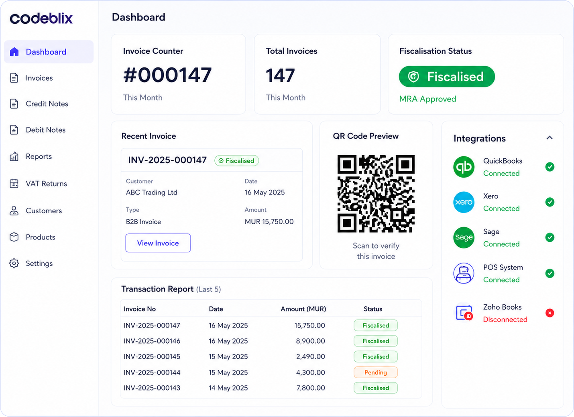
Task: Select invoice INV-2025-000146 in transaction table
Action: pyautogui.click(x=152, y=341)
